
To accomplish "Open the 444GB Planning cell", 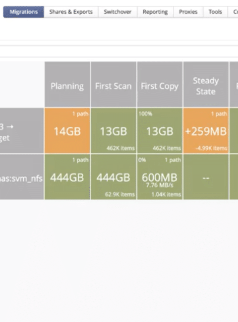I will [67, 177].
